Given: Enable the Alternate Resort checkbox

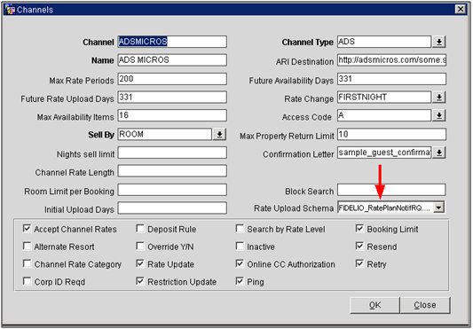Looking at the screenshot, I should pyautogui.click(x=27, y=246).
